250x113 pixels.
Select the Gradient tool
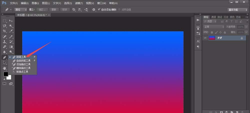coord(11,47)
